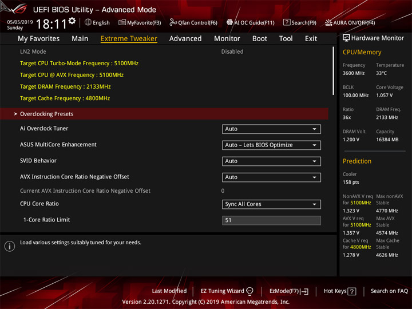Open Qfan Control fan icon
412x309 pixels.
173,22
